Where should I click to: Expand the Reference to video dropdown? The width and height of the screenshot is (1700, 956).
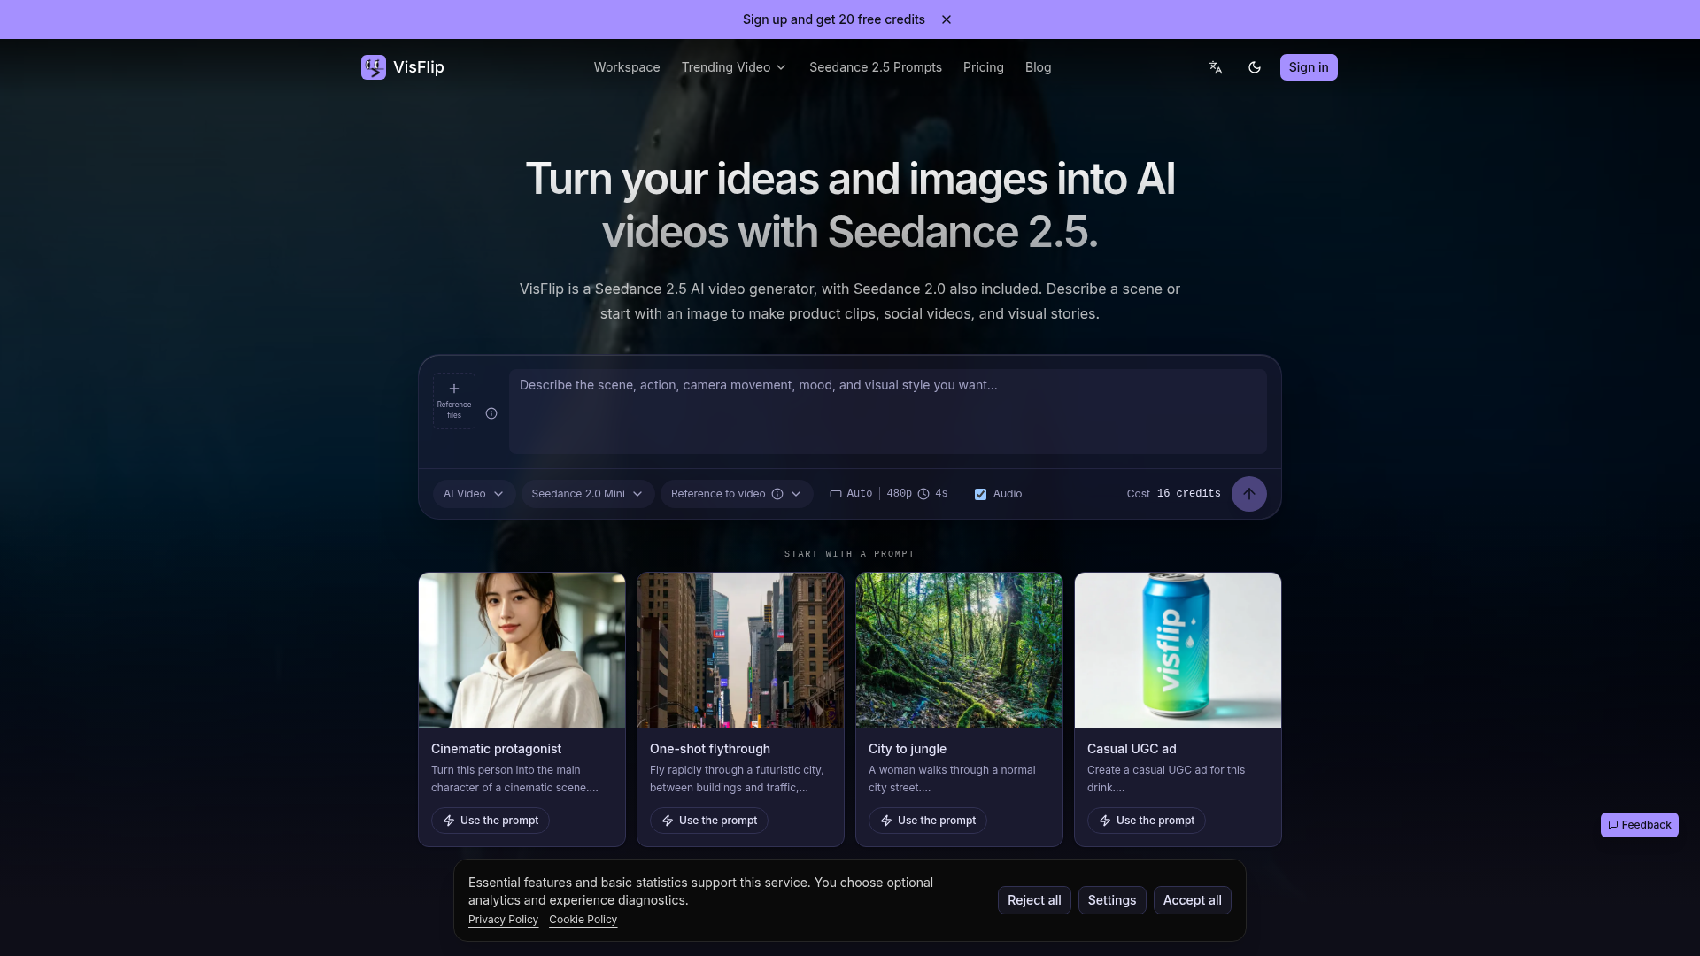[x=737, y=494]
